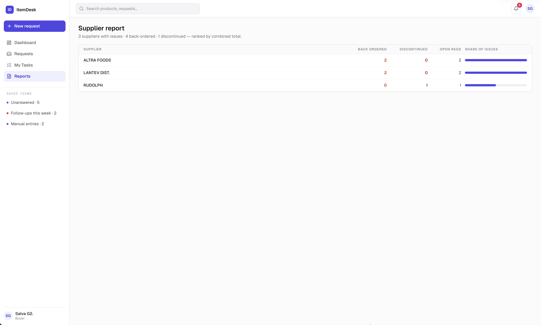Click the SHARE OF ISSUES column header
This screenshot has height=325, width=541.
coord(481,49)
